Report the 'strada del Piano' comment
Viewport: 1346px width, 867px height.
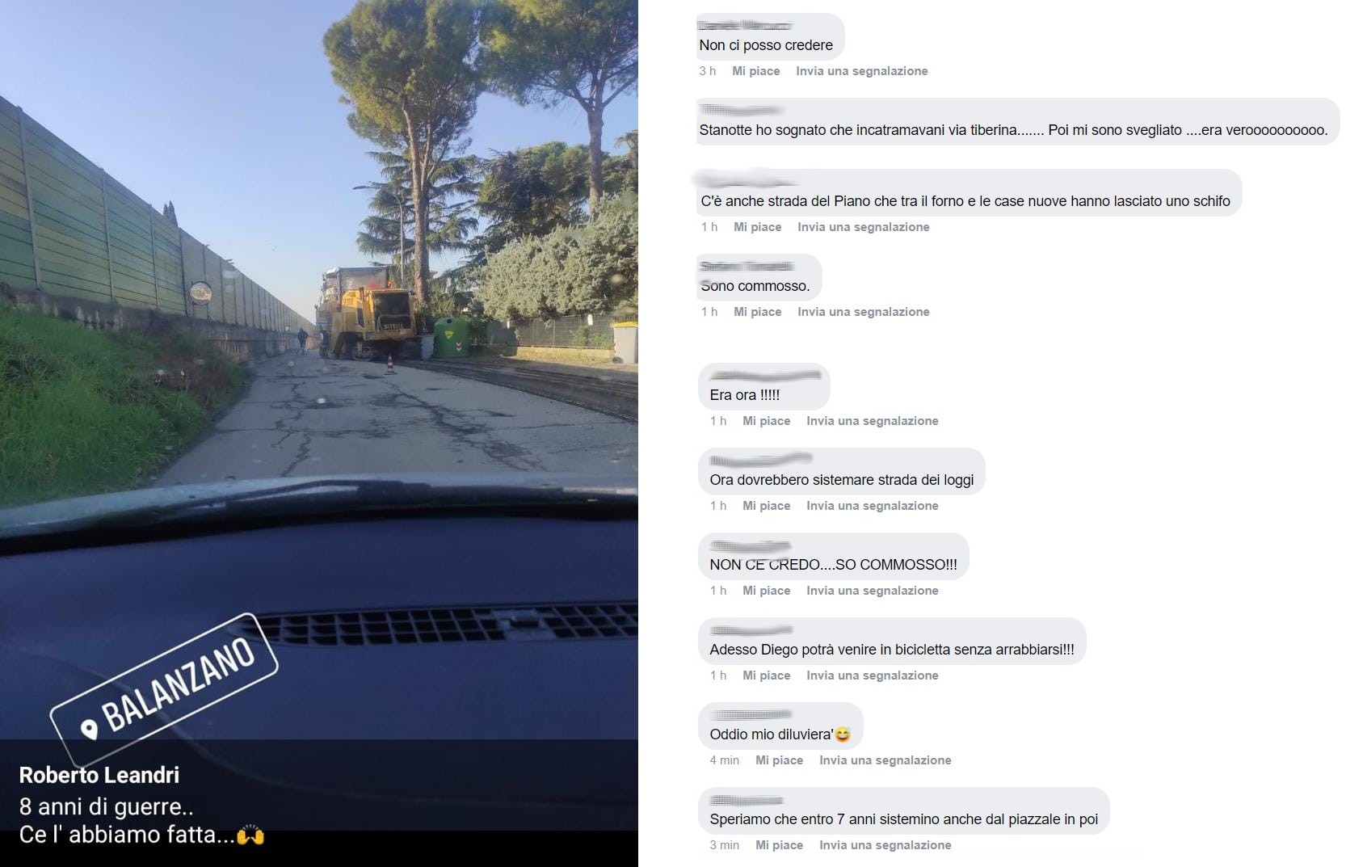(x=864, y=227)
